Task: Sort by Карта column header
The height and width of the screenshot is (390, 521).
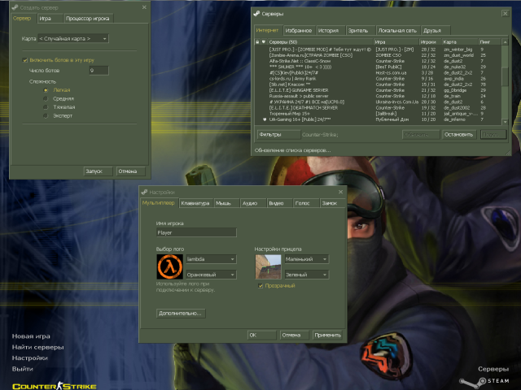Action: (x=460, y=42)
